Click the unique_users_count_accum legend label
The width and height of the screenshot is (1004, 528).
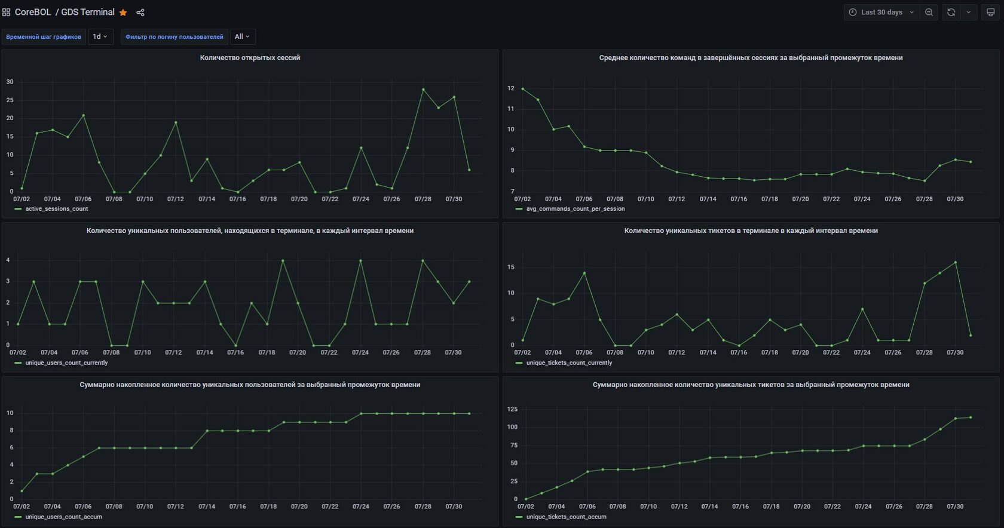(63, 517)
